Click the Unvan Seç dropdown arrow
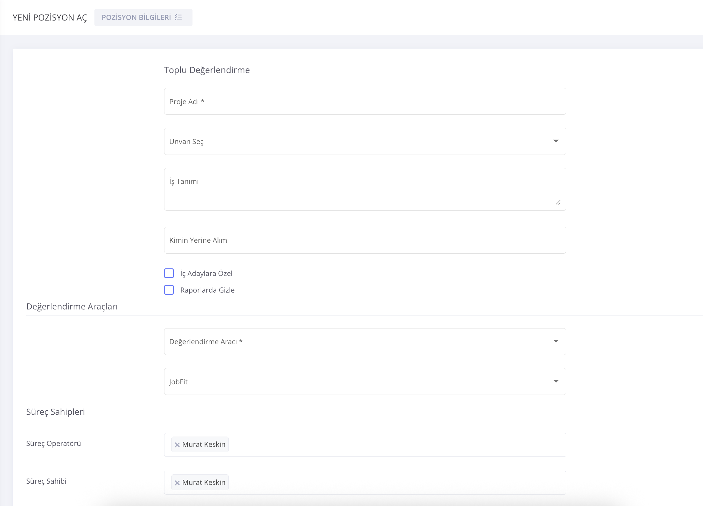Viewport: 703px width, 506px height. click(556, 141)
